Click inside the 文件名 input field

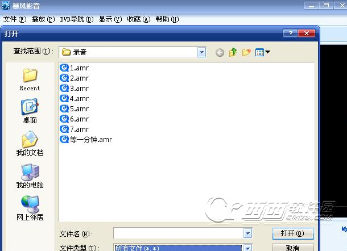click(x=179, y=233)
